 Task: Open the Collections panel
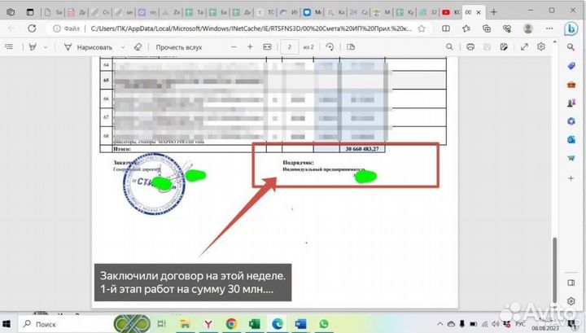click(x=487, y=28)
